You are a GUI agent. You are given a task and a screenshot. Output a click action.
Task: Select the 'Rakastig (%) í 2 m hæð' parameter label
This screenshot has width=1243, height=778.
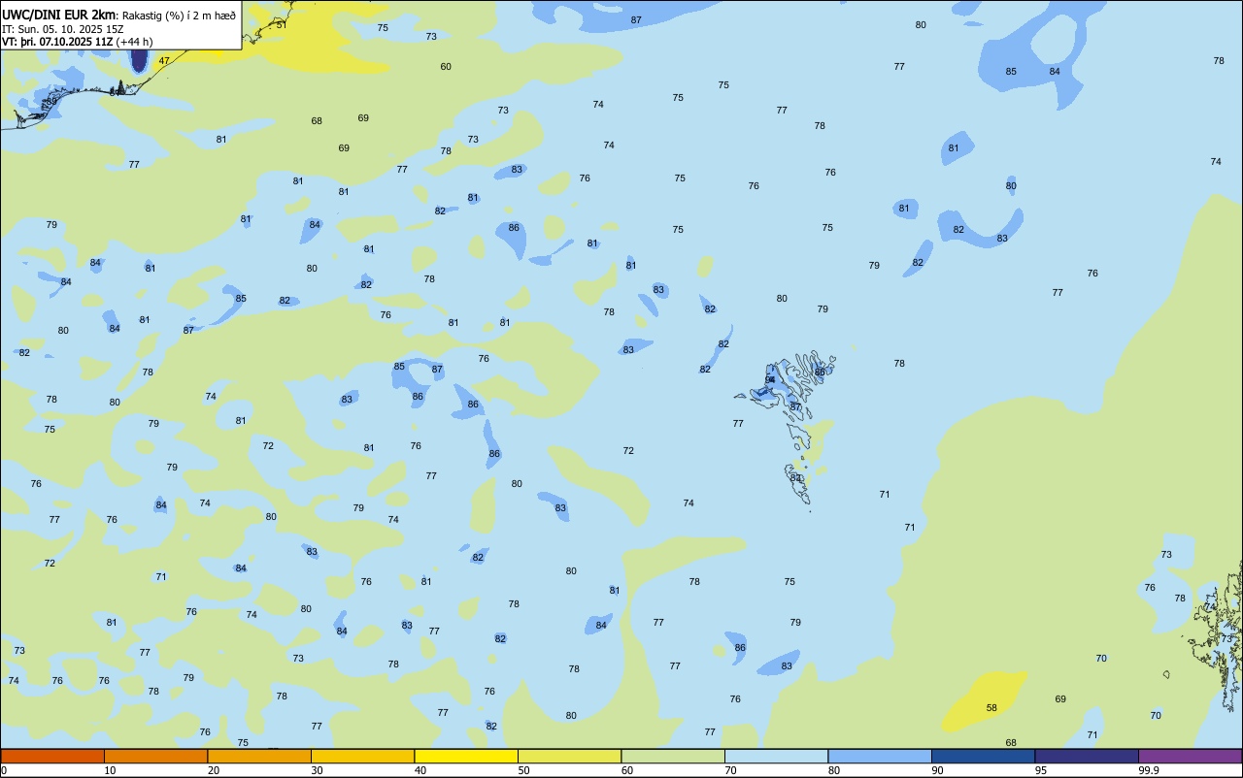[179, 15]
